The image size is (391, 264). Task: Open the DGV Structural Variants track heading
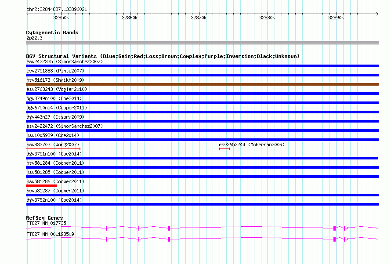(163, 56)
